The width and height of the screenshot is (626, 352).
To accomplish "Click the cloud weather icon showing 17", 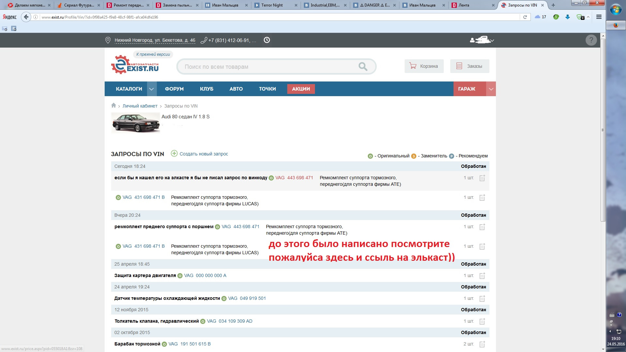I will (541, 17).
